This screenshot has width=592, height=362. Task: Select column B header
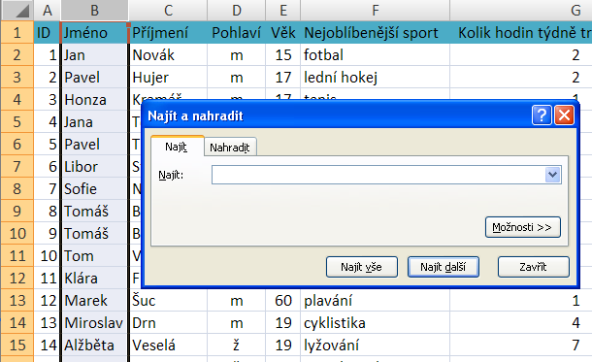point(94,11)
